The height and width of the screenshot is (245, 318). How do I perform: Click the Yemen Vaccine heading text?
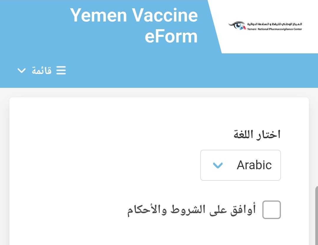point(134,15)
